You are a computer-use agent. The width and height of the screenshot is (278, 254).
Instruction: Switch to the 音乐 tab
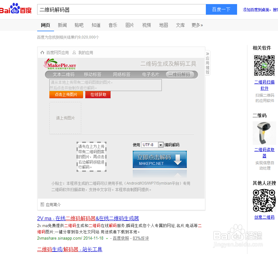click(x=113, y=25)
